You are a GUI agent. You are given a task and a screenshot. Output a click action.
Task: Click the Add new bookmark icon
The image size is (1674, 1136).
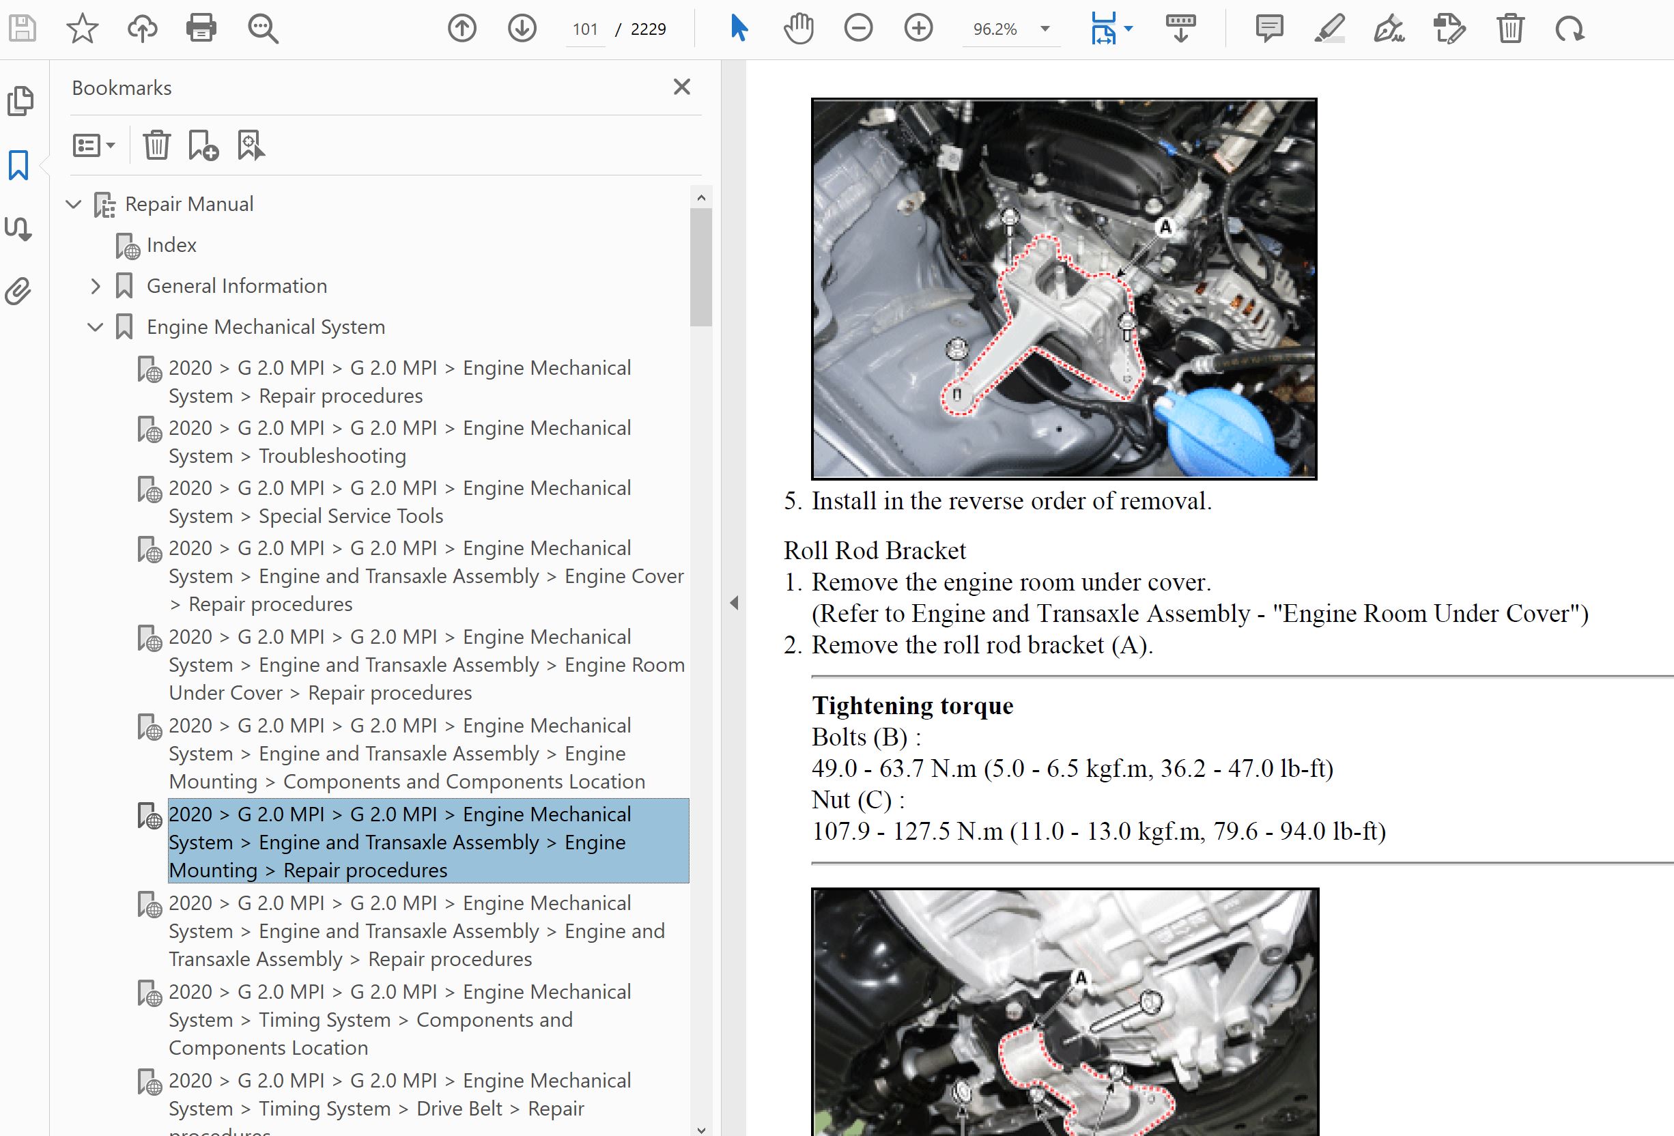[x=203, y=145]
